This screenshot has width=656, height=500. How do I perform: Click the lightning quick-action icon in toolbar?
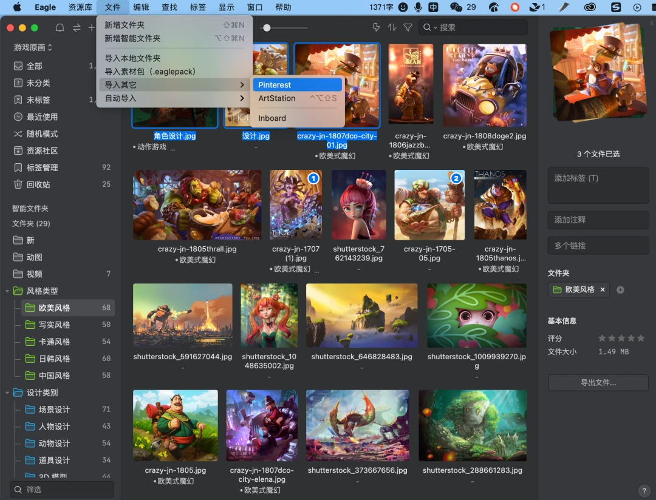(x=376, y=27)
